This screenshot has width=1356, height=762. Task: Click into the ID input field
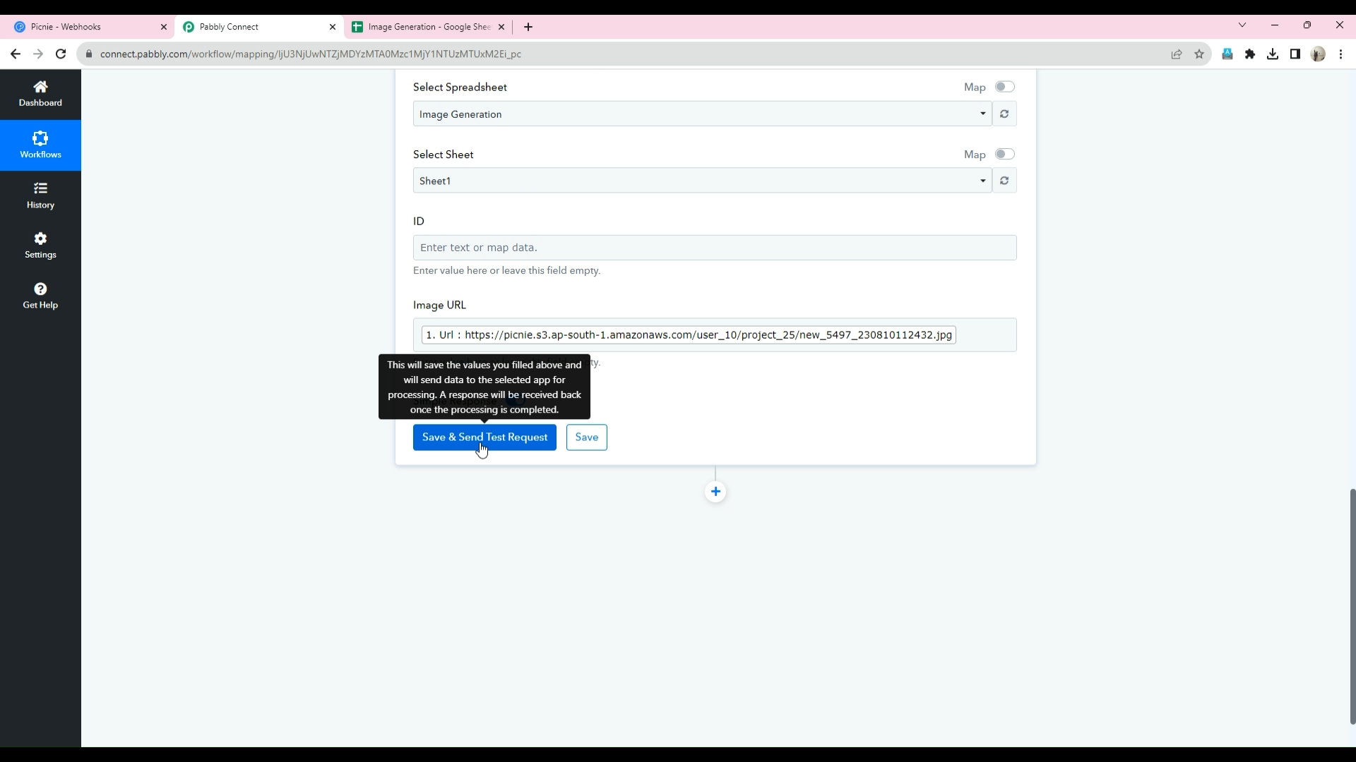point(714,248)
